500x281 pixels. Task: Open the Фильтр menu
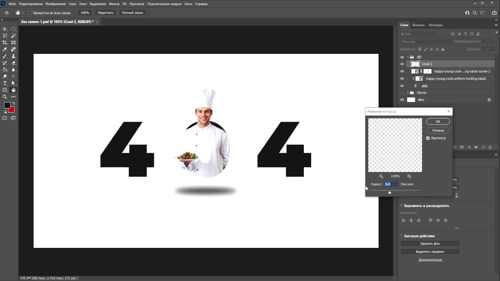click(114, 4)
